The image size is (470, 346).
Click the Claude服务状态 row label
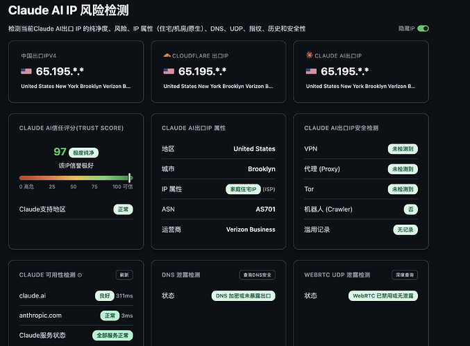pyautogui.click(x=42, y=336)
